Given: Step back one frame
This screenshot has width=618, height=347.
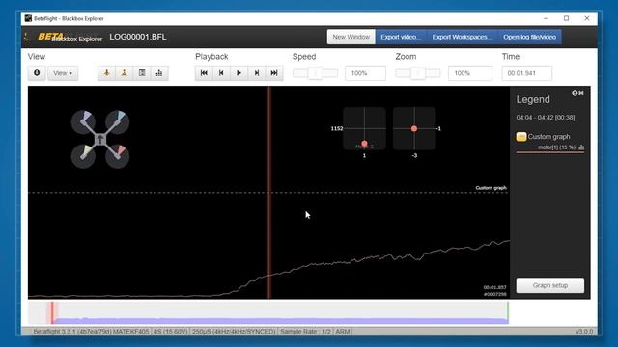Looking at the screenshot, I should (x=221, y=73).
